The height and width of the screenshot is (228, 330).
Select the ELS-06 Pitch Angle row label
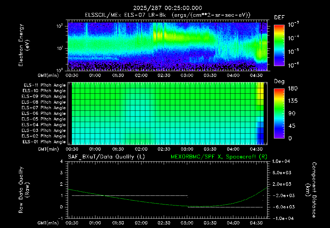[44, 114]
